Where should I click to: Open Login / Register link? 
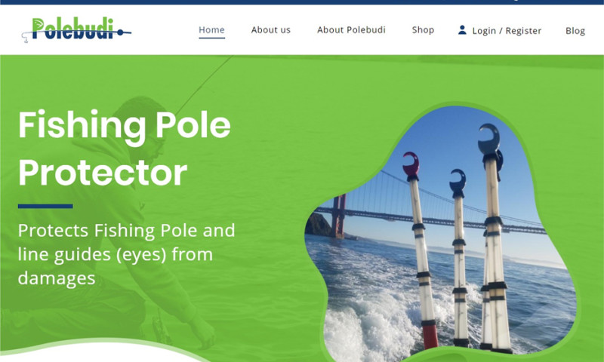(507, 31)
